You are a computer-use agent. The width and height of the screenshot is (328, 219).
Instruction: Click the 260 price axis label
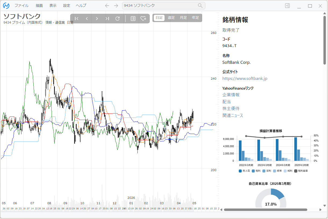tap(213, 33)
